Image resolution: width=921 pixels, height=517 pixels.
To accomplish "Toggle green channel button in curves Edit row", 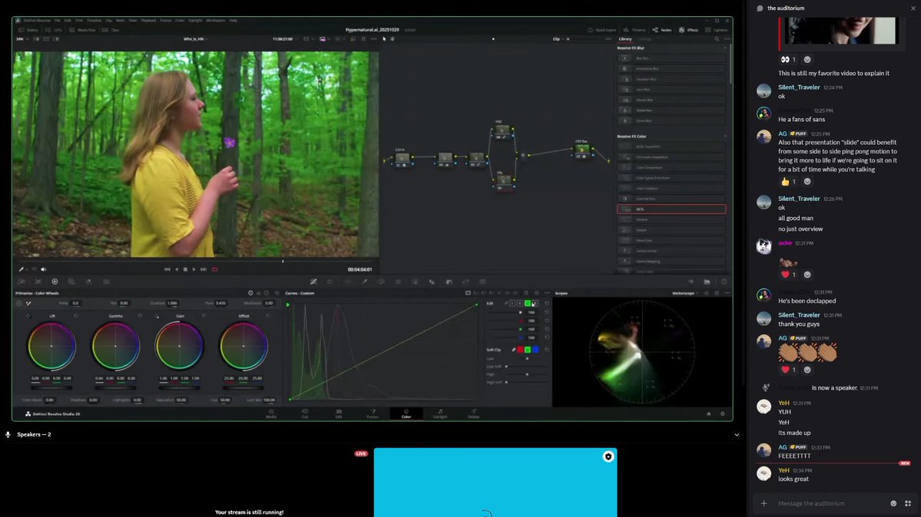I will tap(528, 304).
